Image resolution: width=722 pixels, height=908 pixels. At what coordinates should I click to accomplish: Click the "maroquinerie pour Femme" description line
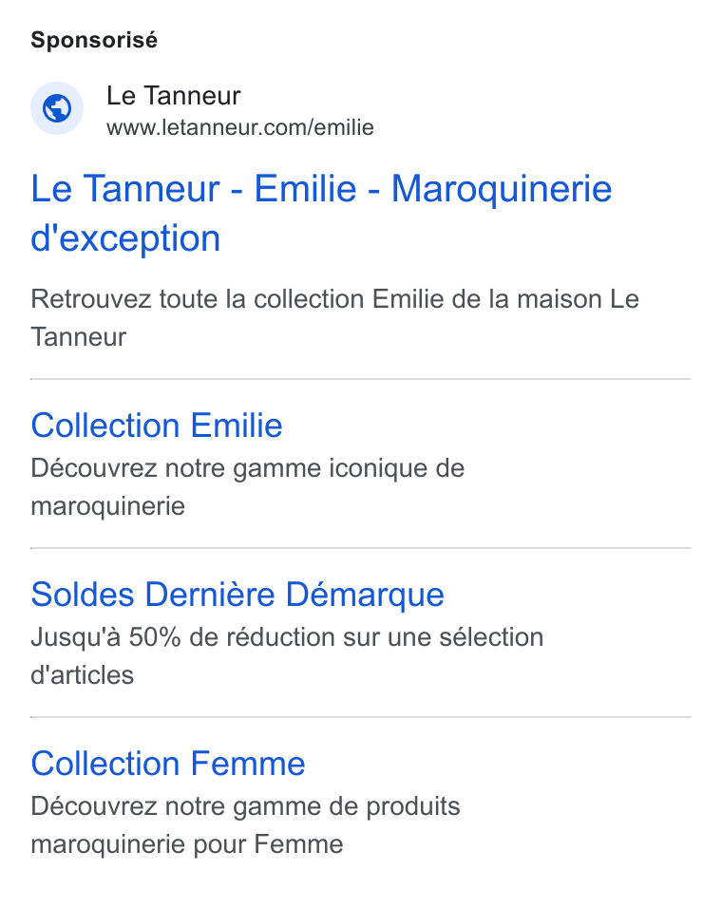(x=187, y=844)
